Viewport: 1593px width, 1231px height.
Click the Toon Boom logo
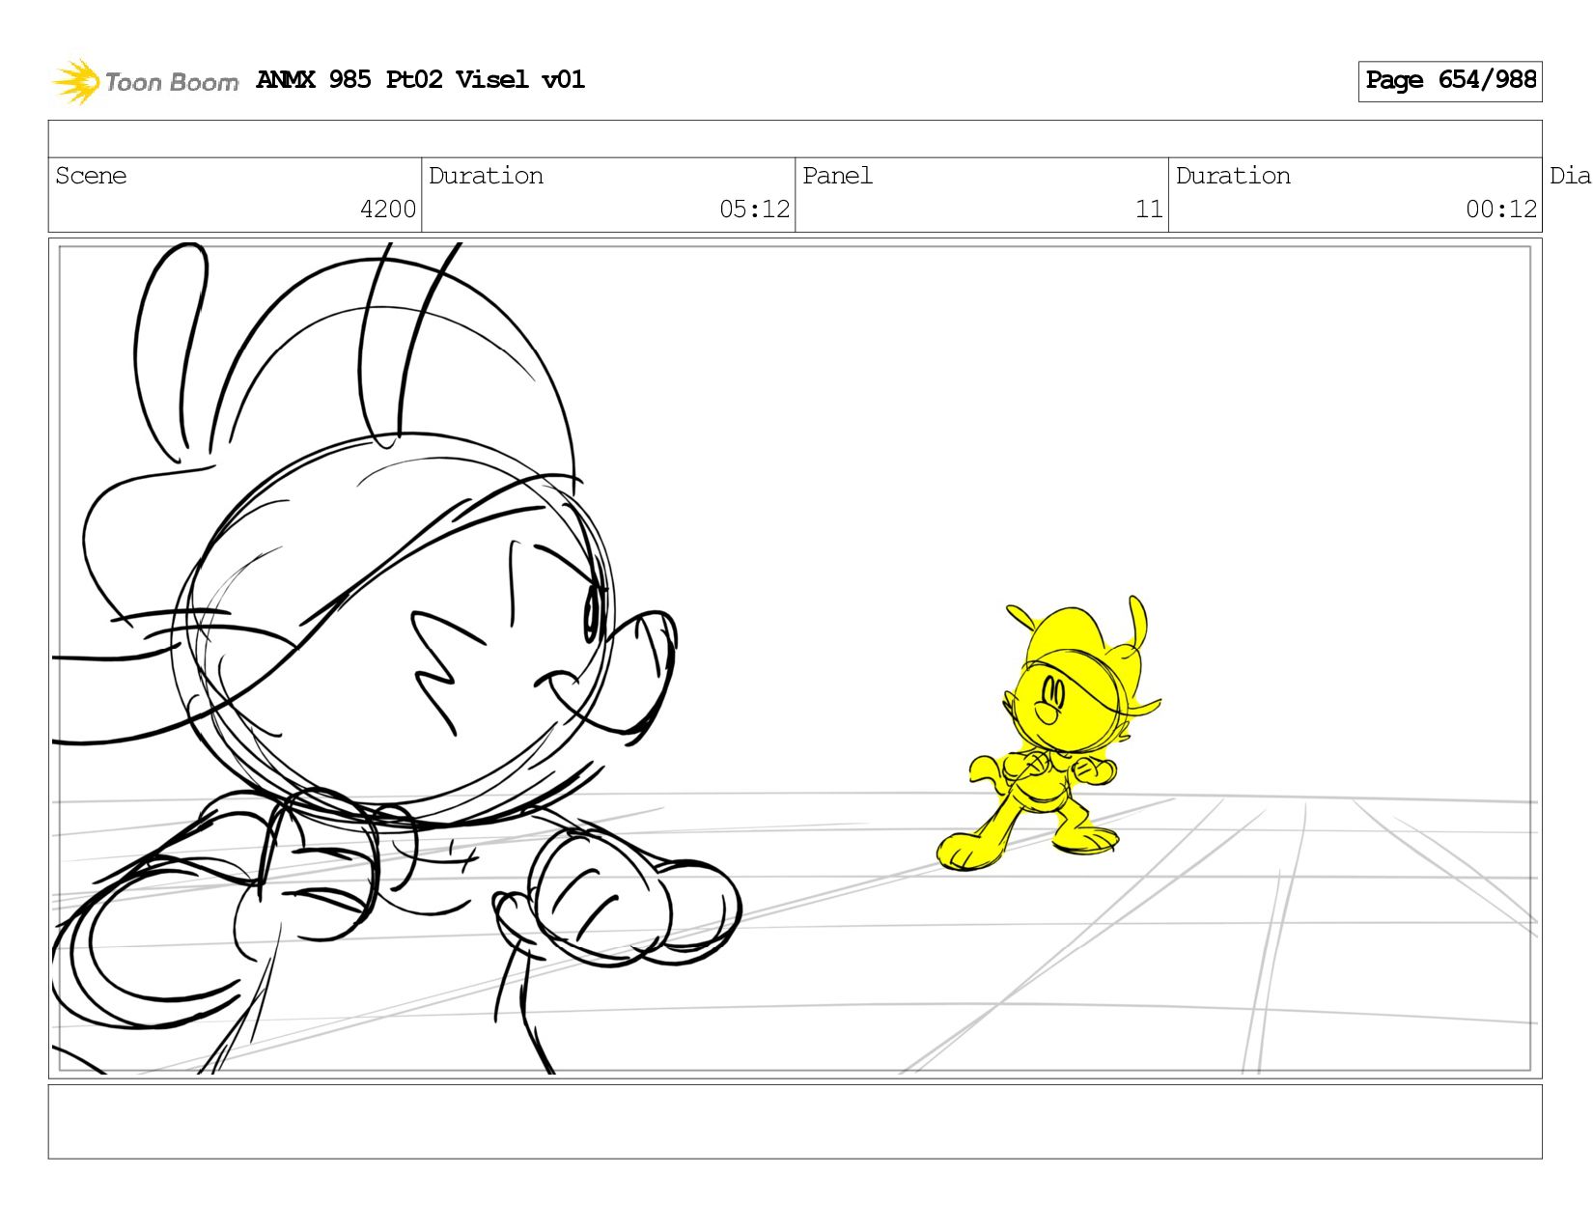[145, 81]
